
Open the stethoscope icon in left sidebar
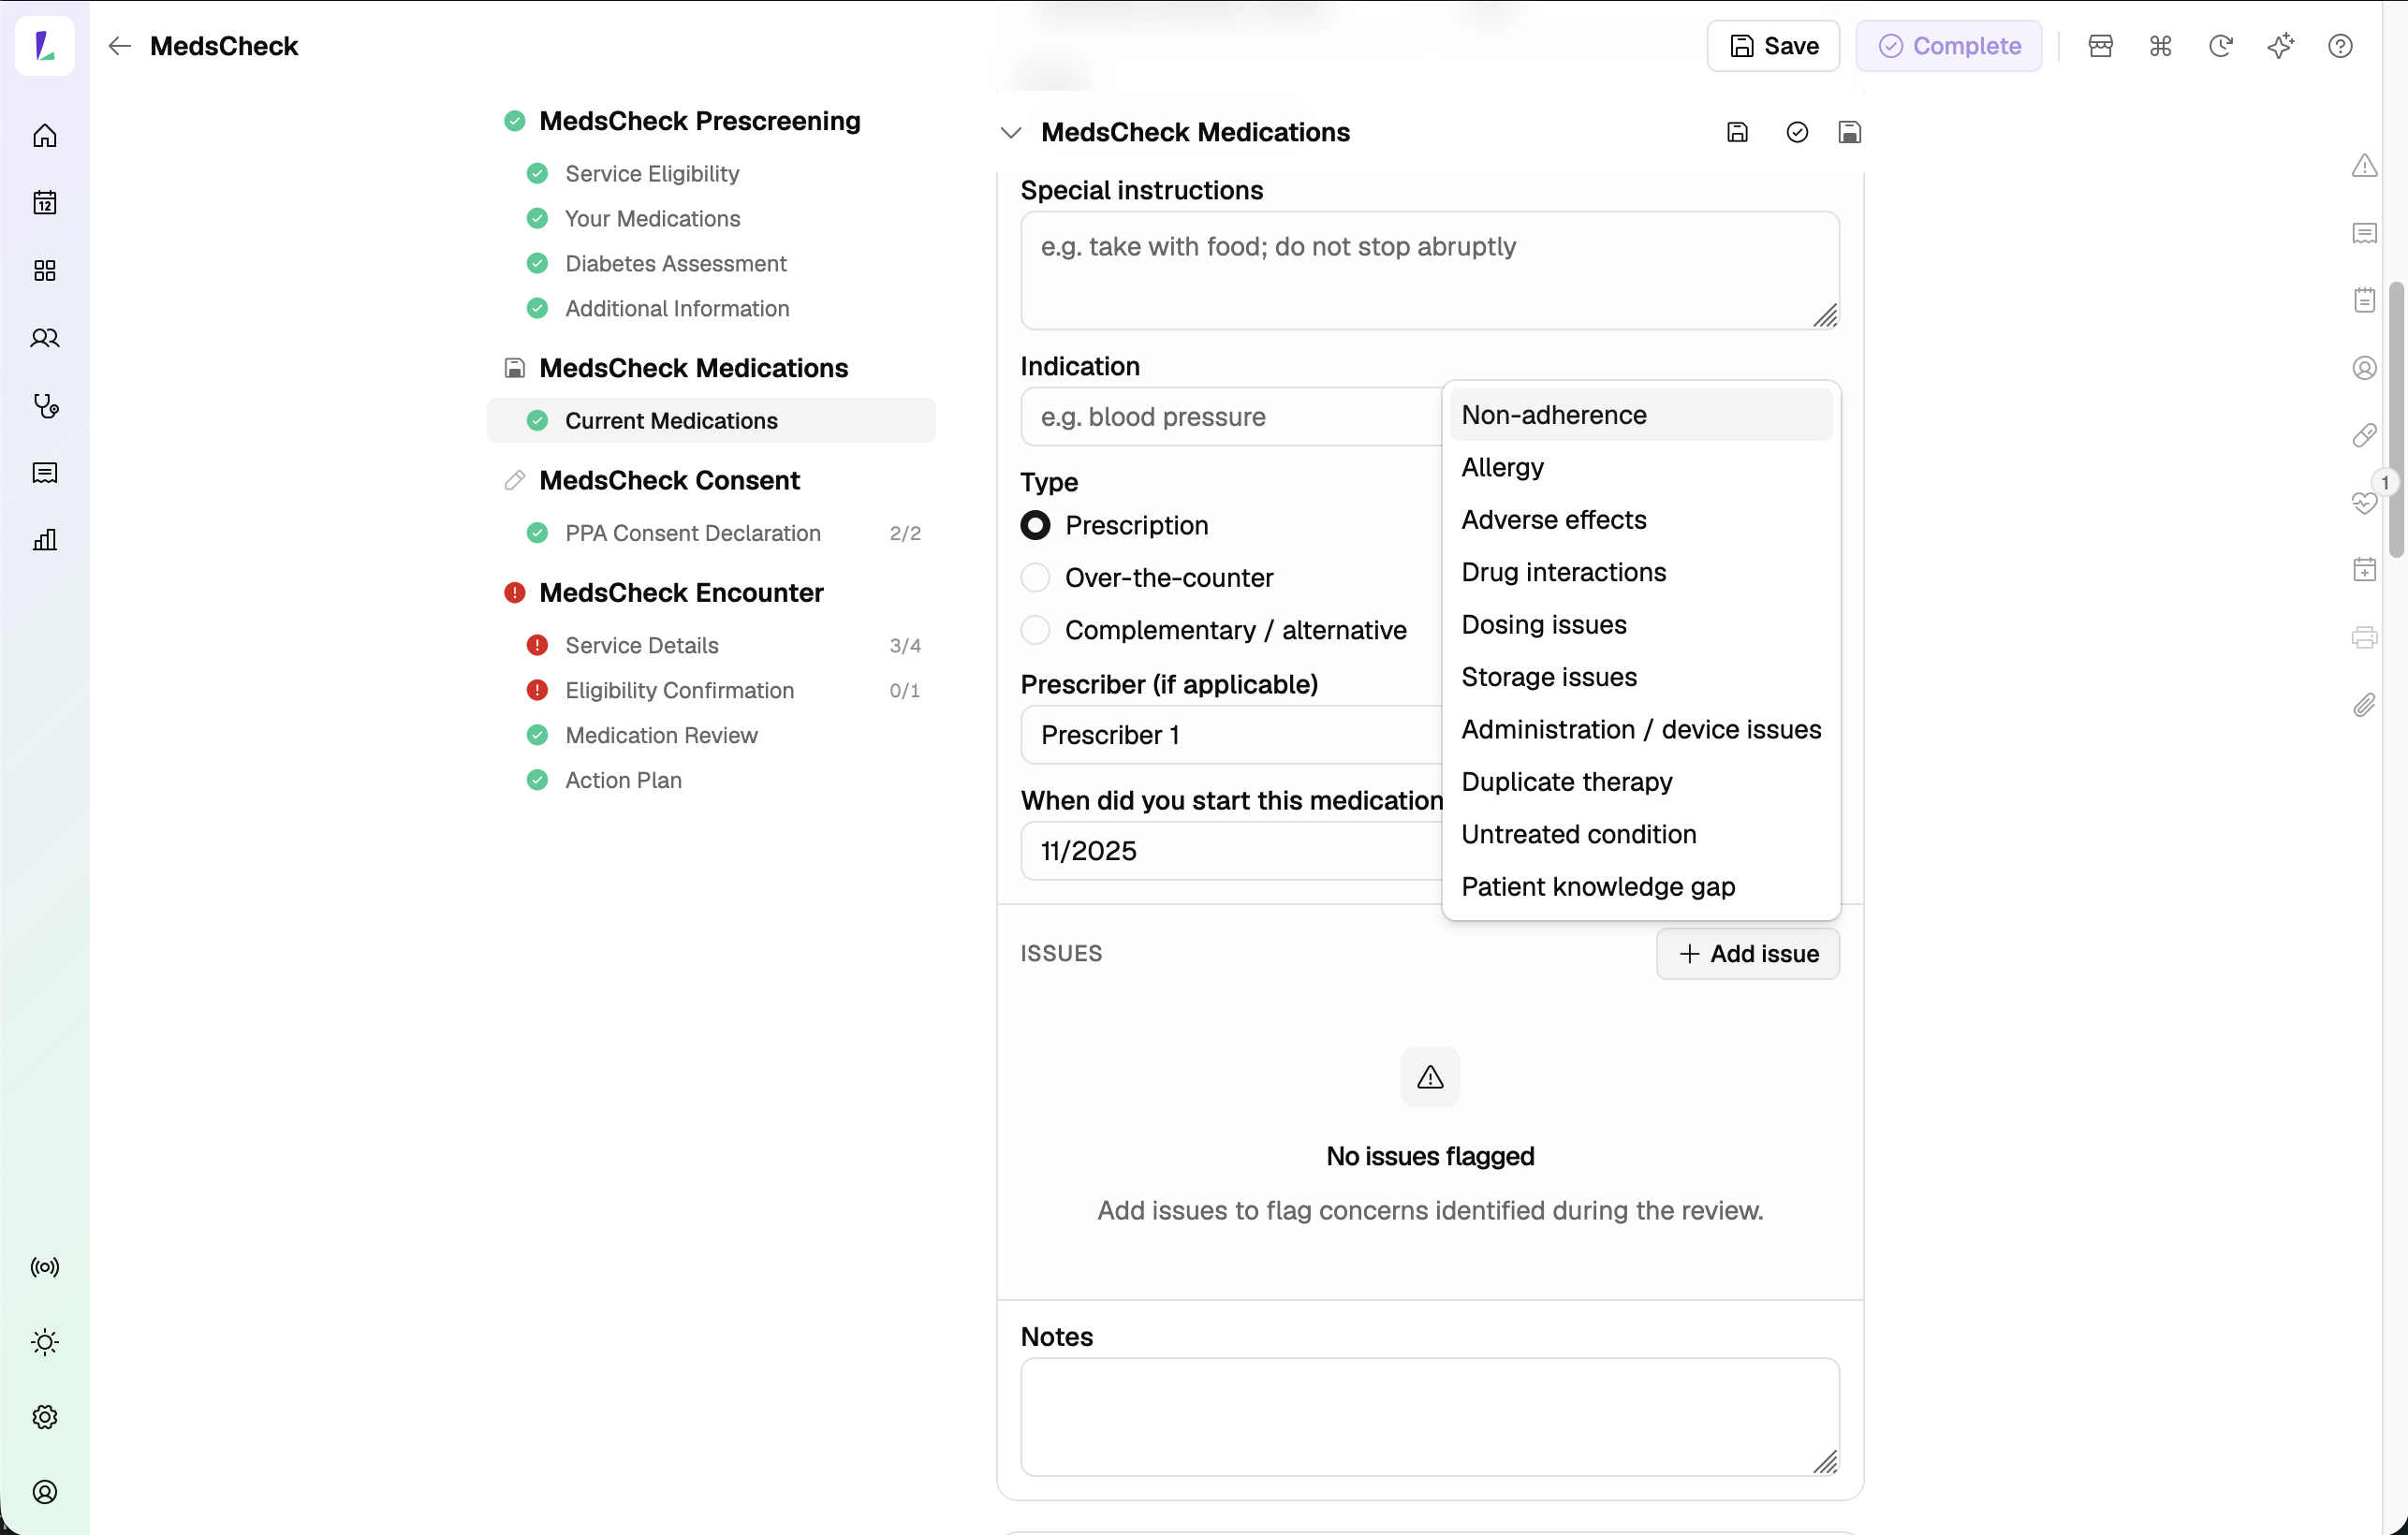45,406
